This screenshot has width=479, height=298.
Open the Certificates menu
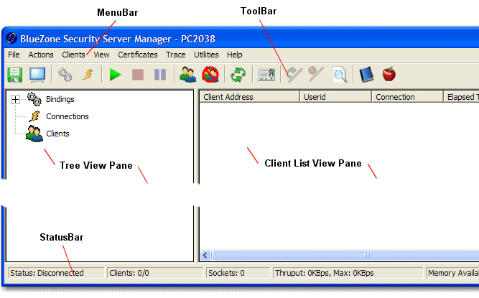tap(138, 55)
